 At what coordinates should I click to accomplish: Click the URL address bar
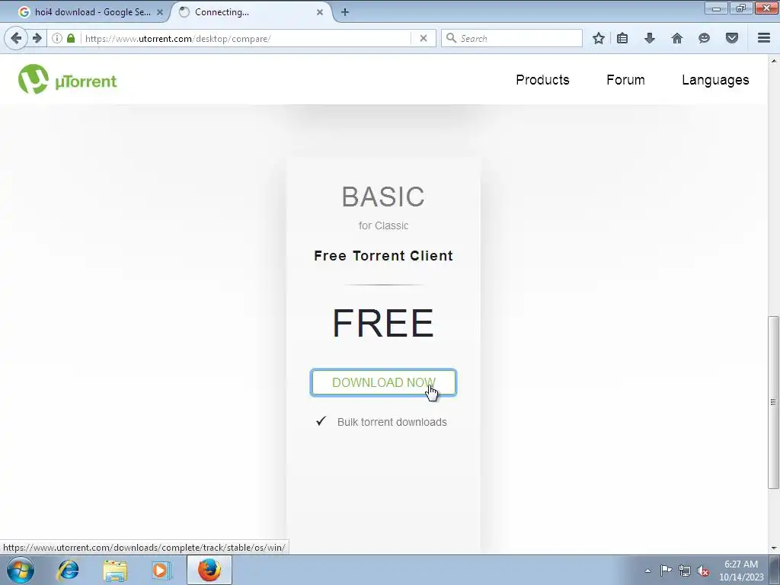(246, 38)
